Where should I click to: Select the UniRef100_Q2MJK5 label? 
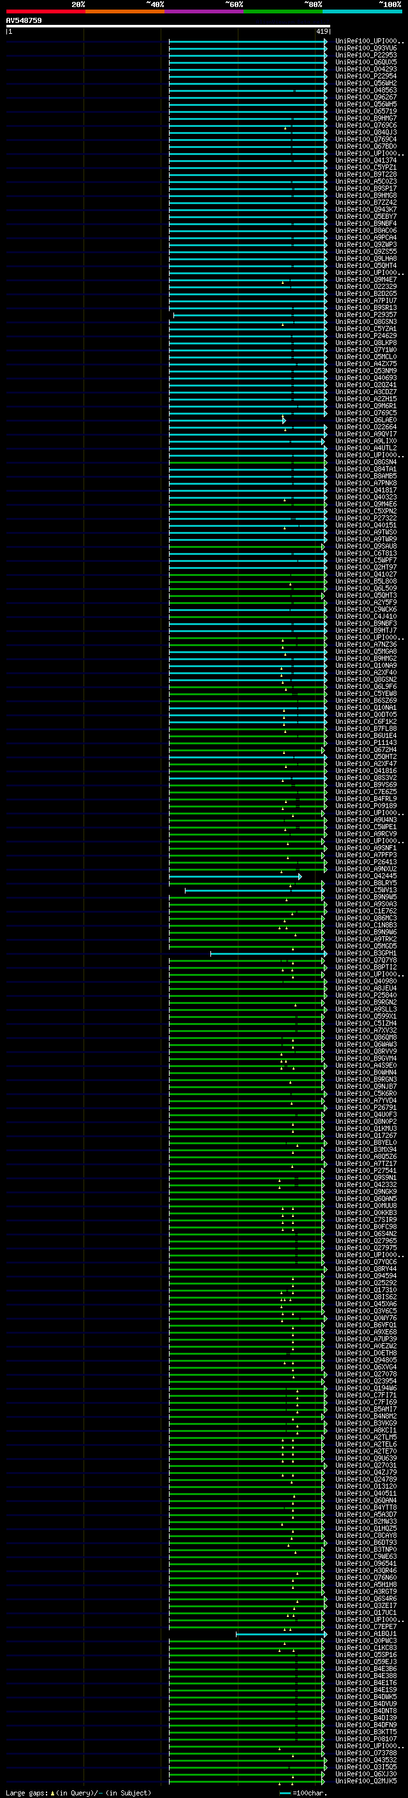coord(366,1781)
